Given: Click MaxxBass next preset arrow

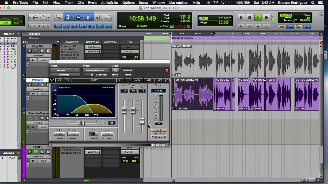Looking at the screenshot, I should [128, 80].
